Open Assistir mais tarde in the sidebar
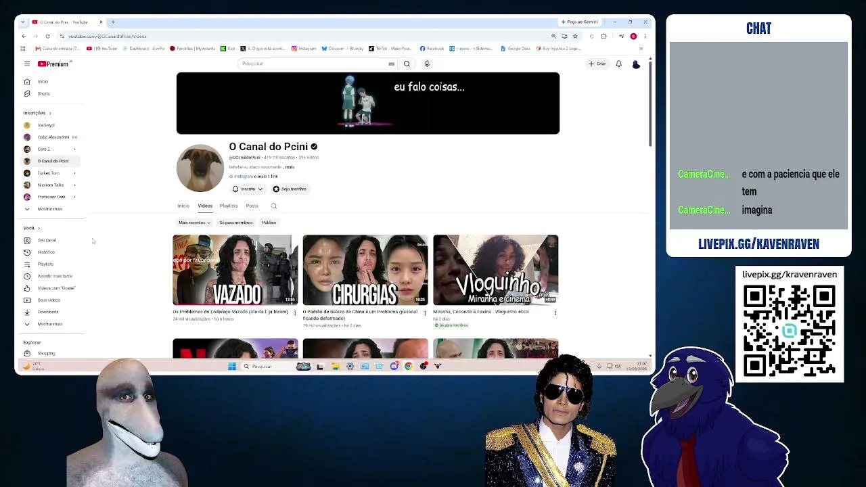Viewport: 866px width, 487px height. point(54,276)
